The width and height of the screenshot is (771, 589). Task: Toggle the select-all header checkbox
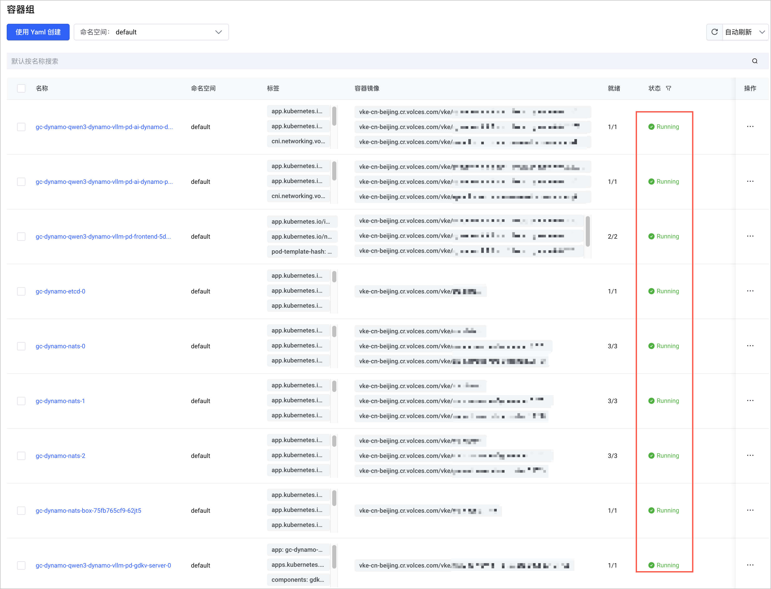(21, 88)
